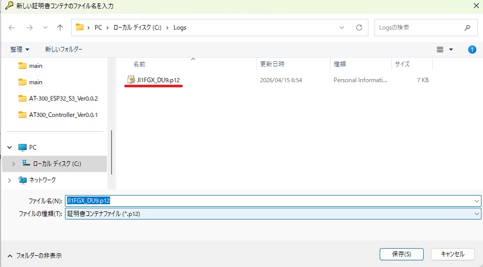Image resolution: width=483 pixels, height=267 pixels.
Task: Open the recent locations dropdown arrow
Action: point(45,28)
